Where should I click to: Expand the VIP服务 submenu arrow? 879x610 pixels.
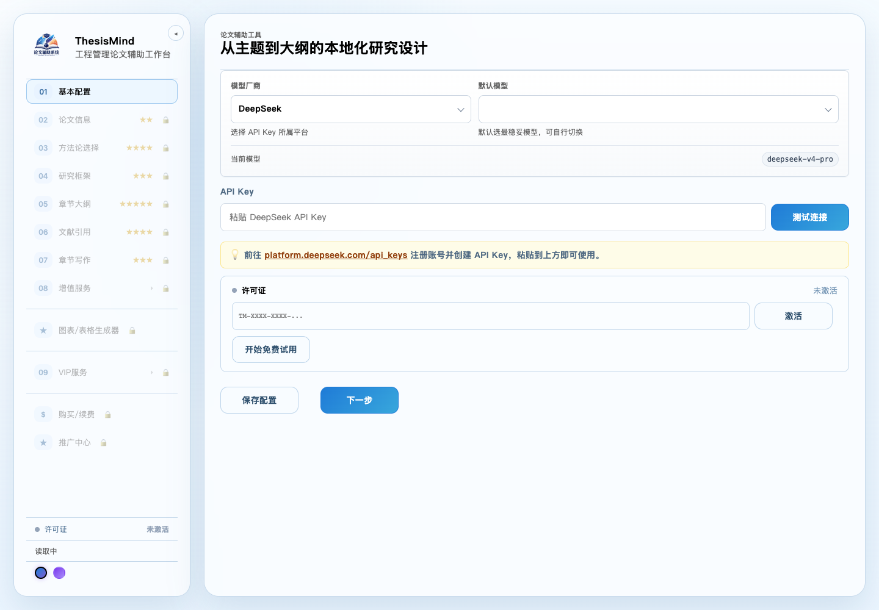152,373
